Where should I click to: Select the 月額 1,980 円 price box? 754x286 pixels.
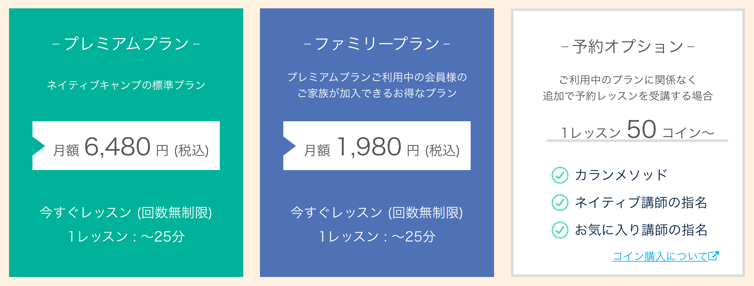click(377, 146)
